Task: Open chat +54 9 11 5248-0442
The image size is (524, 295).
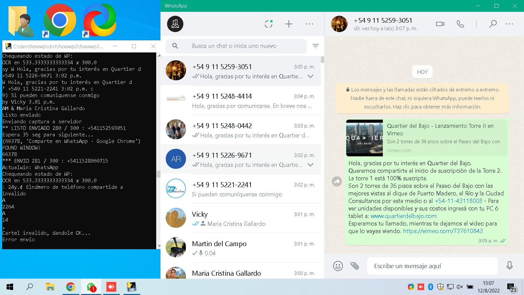Action: tap(241, 130)
